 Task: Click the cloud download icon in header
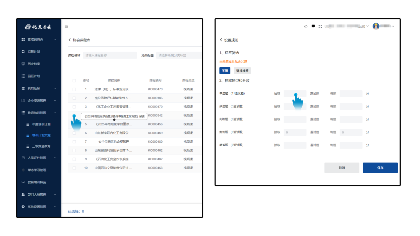click(306, 26)
